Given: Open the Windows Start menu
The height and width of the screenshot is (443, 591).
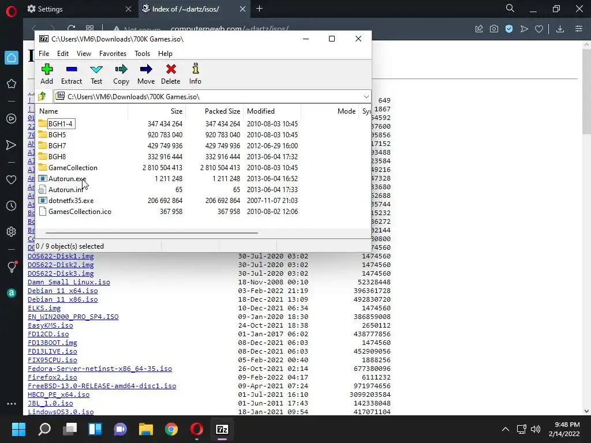Looking at the screenshot, I should [x=18, y=429].
